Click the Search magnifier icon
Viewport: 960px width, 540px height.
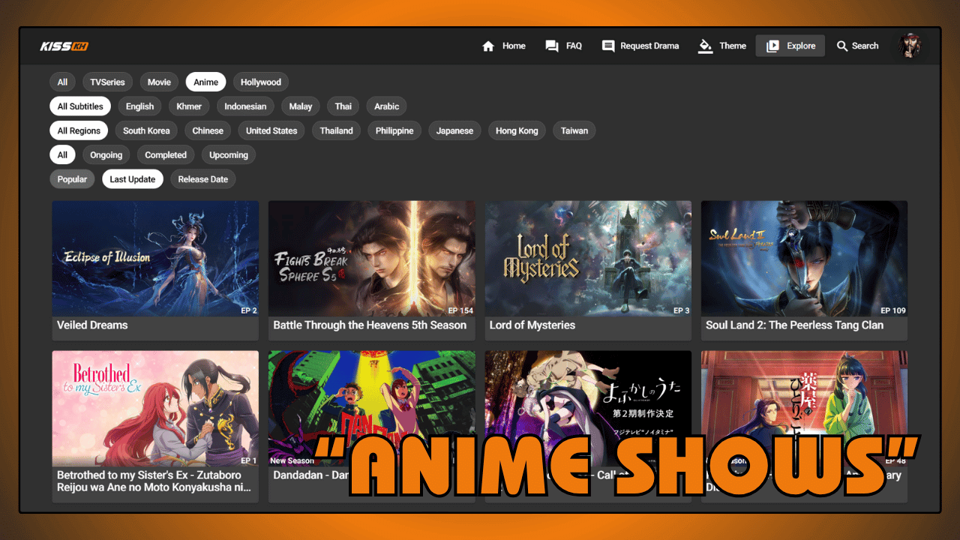(843, 46)
